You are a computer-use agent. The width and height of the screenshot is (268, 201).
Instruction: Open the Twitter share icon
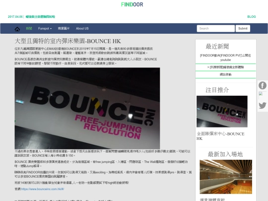pos(263,105)
